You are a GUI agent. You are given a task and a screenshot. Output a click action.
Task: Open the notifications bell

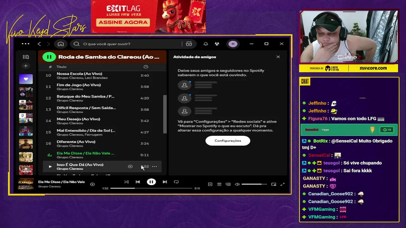[206, 44]
